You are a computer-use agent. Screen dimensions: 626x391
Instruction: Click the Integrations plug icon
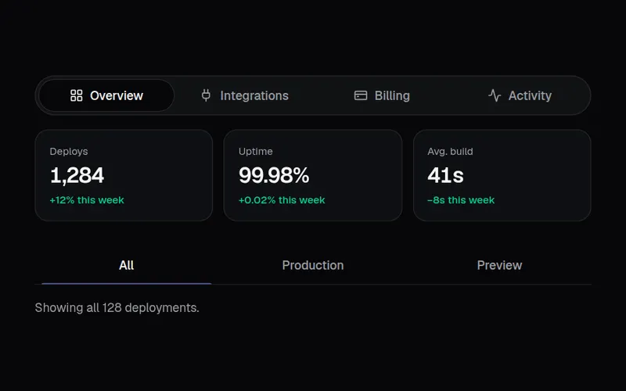(x=206, y=95)
